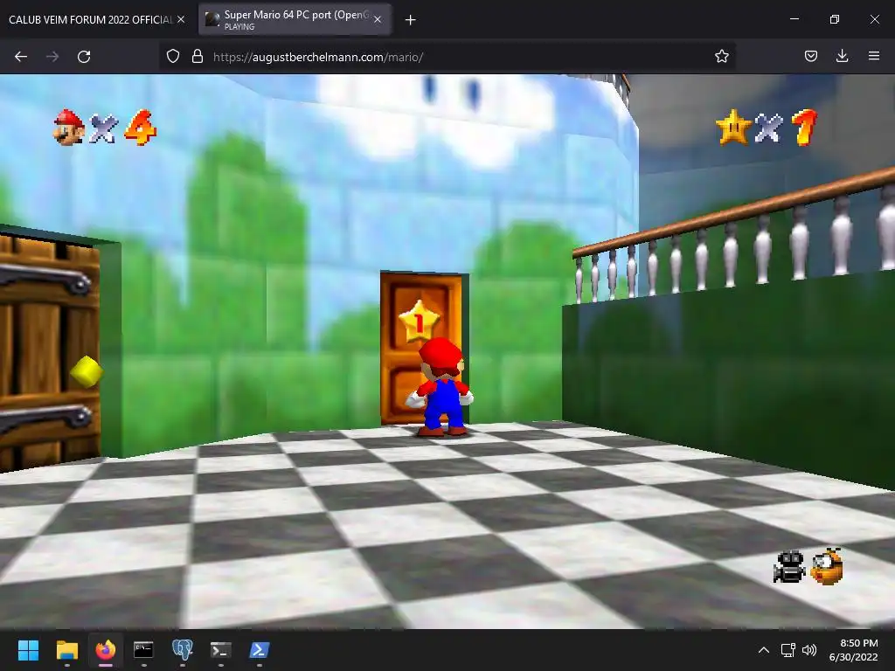The image size is (895, 671).
Task: Click the forward navigation arrow
Action: pyautogui.click(x=52, y=57)
